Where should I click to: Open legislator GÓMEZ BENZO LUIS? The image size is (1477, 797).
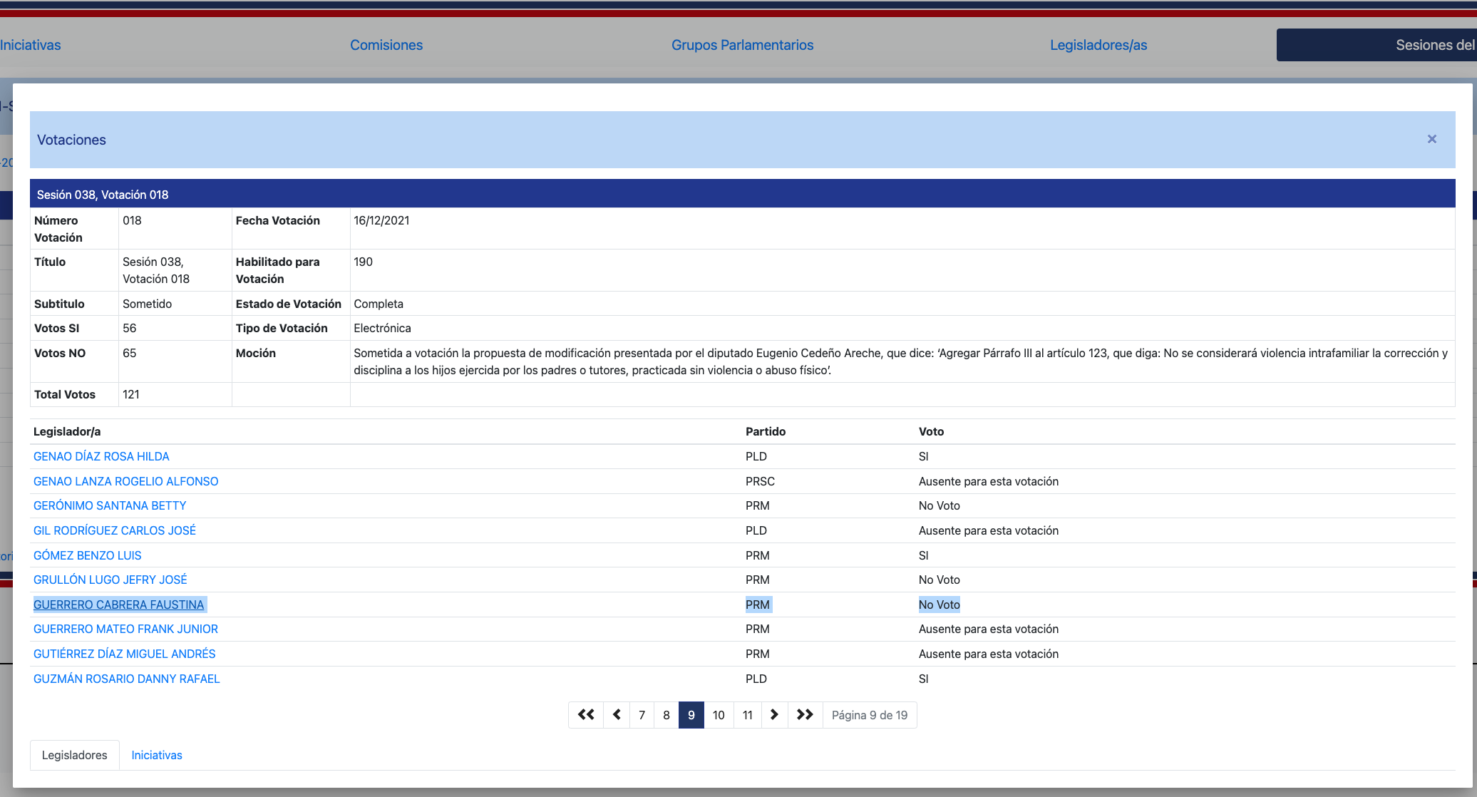click(88, 555)
